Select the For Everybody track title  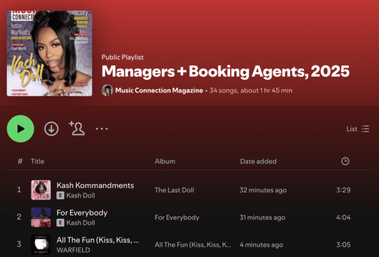[x=82, y=213]
